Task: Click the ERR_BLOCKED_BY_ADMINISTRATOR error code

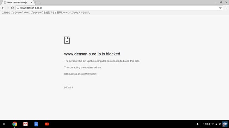Action: 80,74
